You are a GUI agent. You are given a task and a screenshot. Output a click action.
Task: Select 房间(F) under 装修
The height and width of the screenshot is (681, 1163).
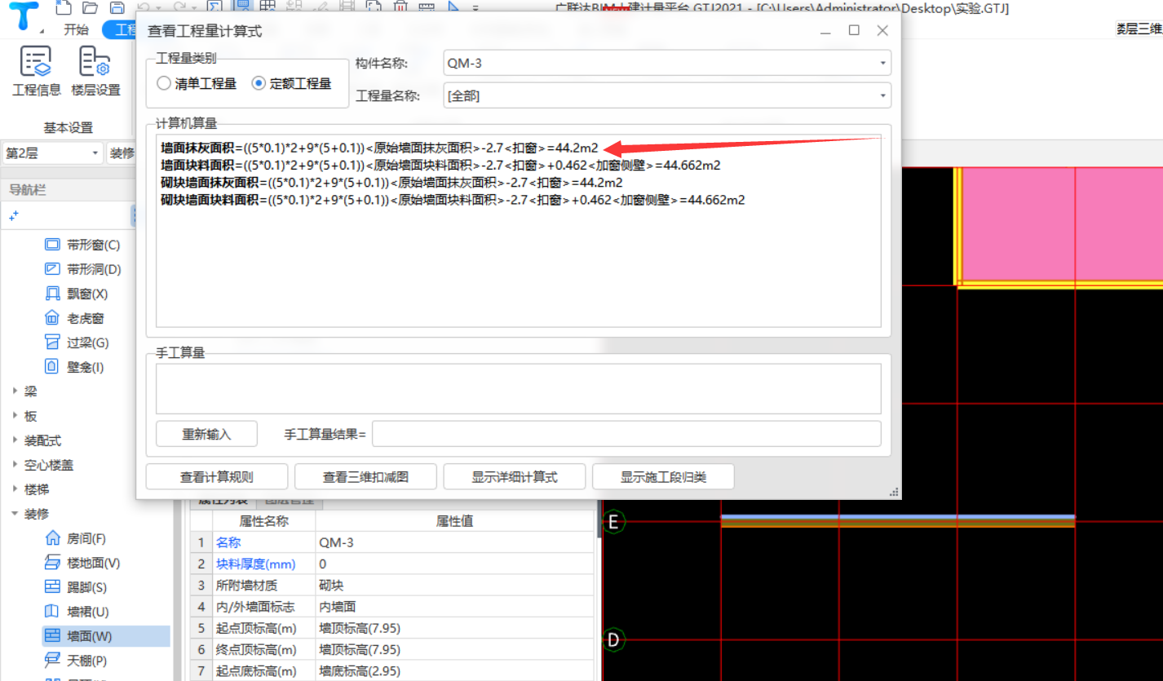click(x=75, y=538)
